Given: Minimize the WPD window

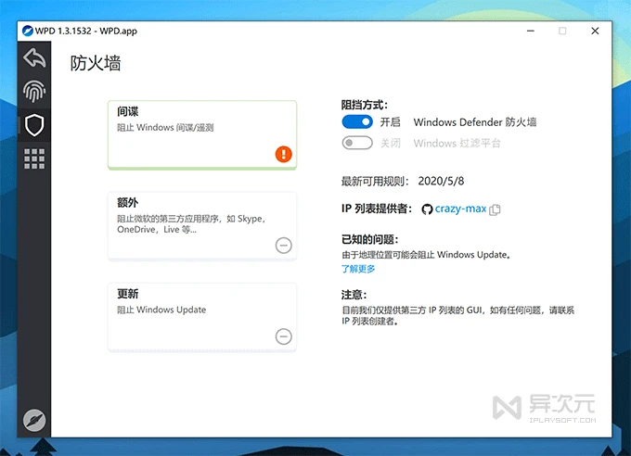Looking at the screenshot, I should 531,31.
